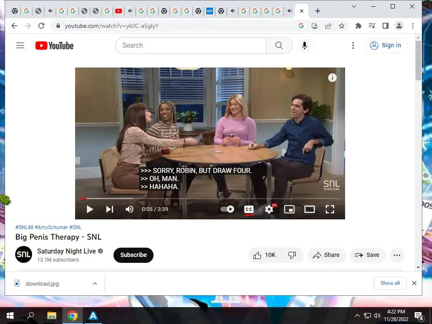Viewport: 432px width, 324px height.
Task: Toggle the Chrome side panel
Action: click(386, 26)
